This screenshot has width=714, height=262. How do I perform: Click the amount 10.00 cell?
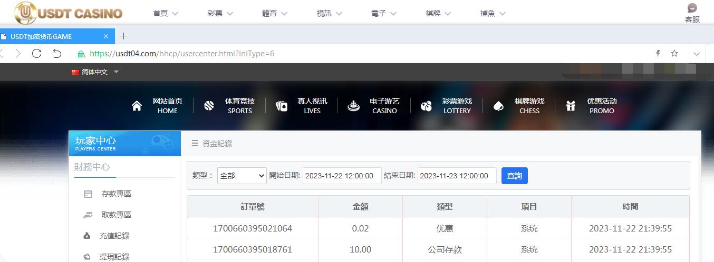pyautogui.click(x=361, y=249)
